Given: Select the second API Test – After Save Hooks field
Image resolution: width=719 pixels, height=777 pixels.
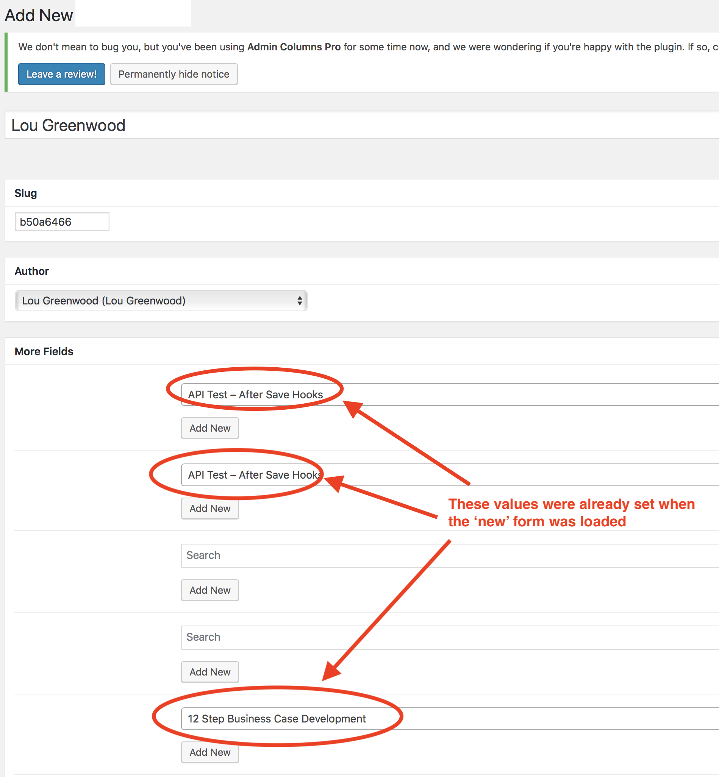Looking at the screenshot, I should point(252,475).
